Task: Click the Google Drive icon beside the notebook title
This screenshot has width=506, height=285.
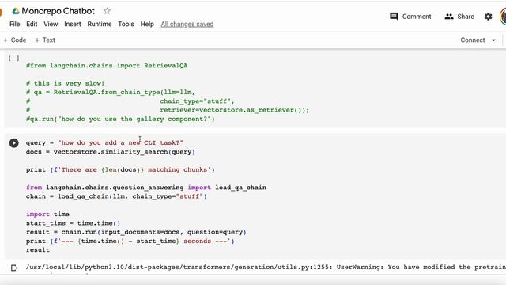Action: point(16,11)
